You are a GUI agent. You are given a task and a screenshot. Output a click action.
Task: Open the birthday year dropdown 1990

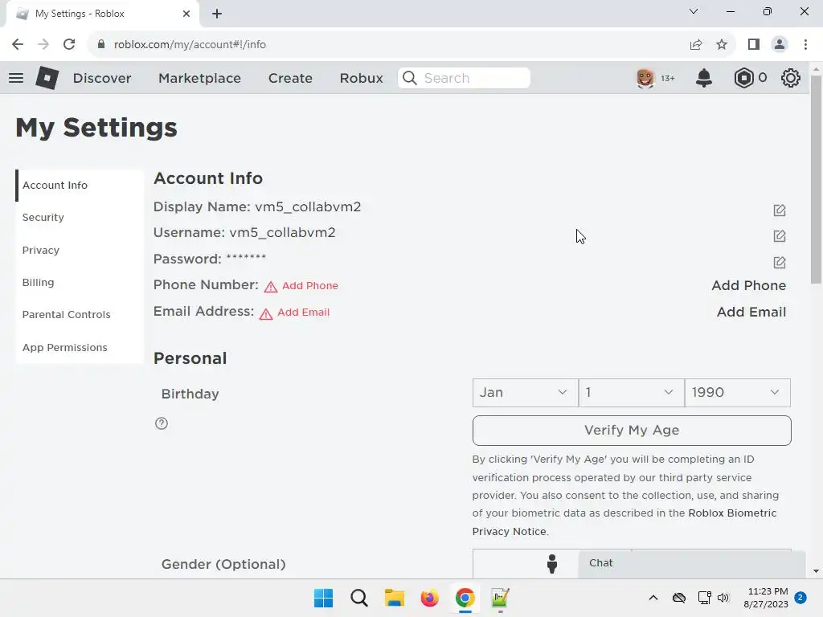coord(737,392)
